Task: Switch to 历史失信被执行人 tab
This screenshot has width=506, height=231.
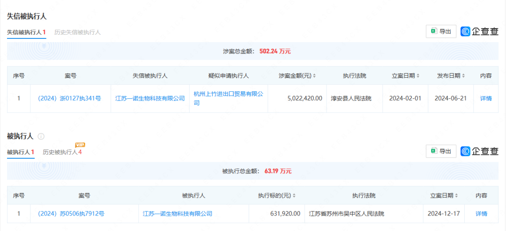Action: point(77,32)
